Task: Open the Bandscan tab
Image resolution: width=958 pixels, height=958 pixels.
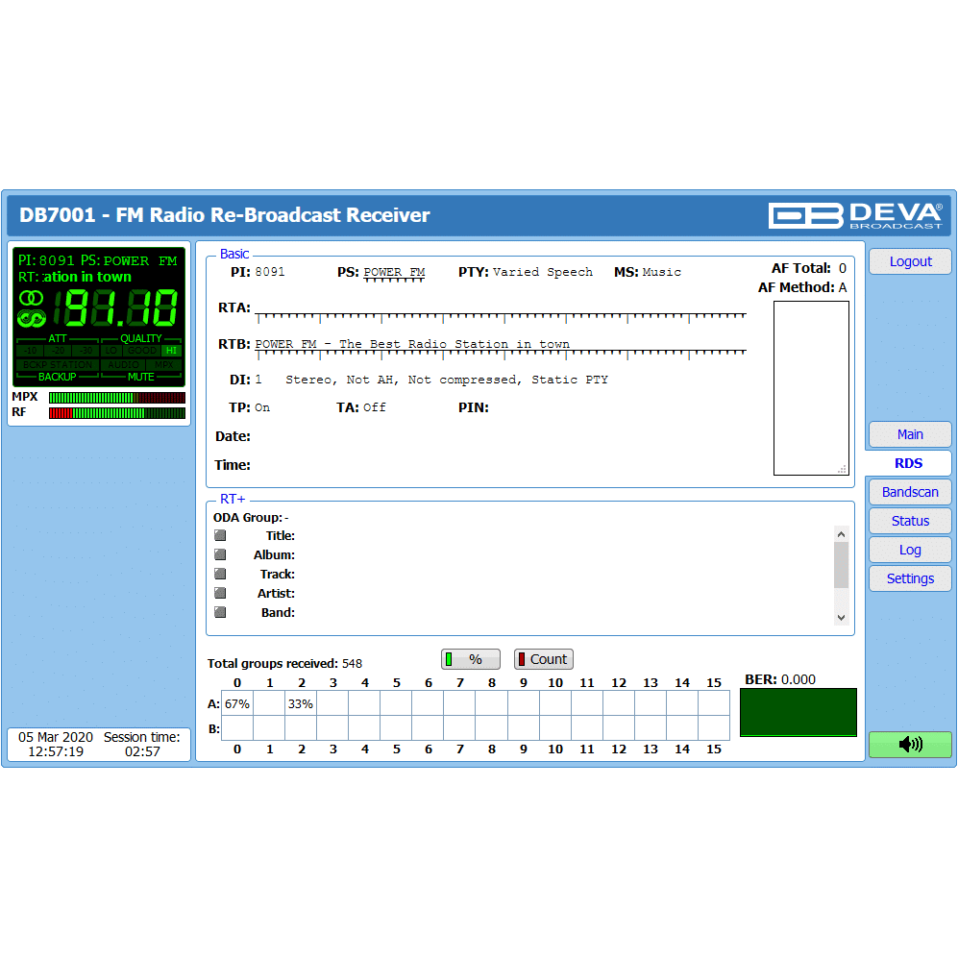Action: 909,492
